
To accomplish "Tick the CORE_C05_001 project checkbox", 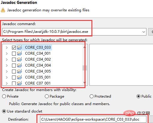I will (x=14, y=77).
